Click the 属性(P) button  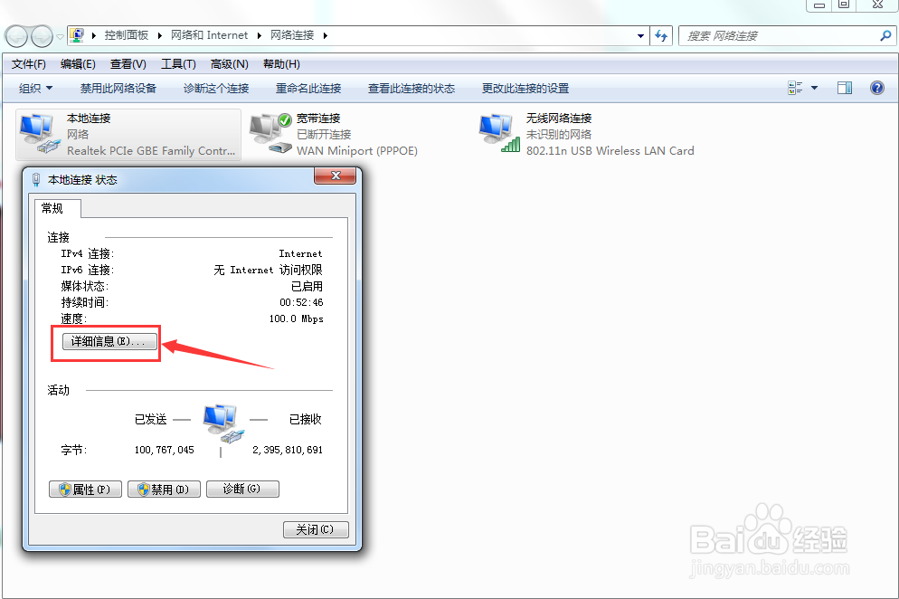point(85,489)
